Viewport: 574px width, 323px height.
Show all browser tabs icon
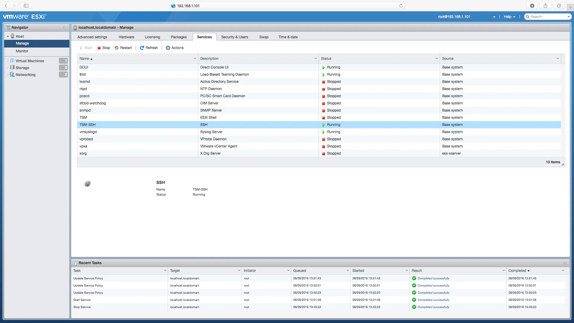(559, 6)
